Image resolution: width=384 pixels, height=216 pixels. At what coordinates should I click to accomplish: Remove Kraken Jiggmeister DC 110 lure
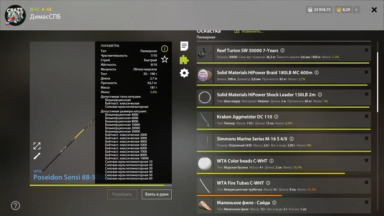click(366, 116)
